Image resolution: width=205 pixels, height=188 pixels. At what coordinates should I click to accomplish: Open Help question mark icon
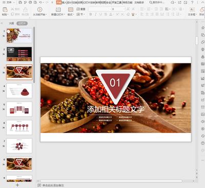192,3
